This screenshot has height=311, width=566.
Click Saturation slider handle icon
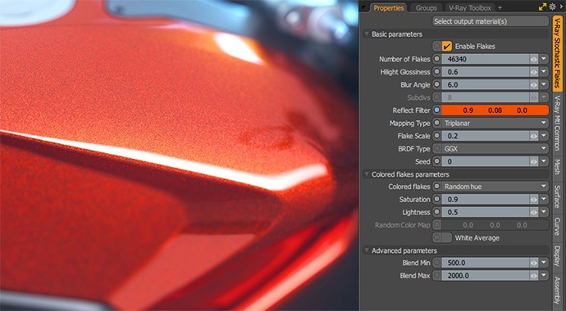[x=534, y=200]
